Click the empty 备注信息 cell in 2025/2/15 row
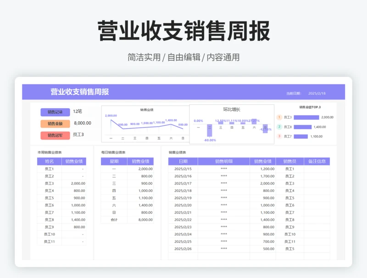This screenshot has height=278, width=367. pos(317,169)
